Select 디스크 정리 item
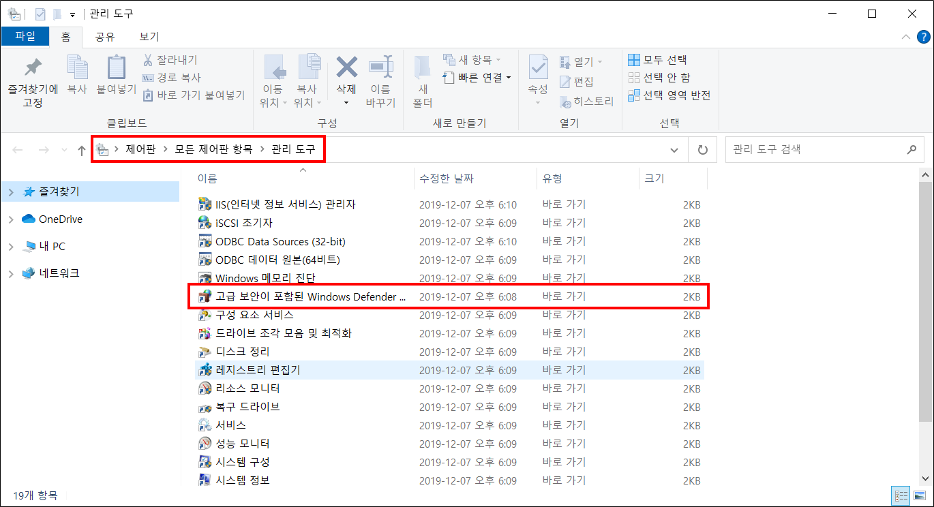This screenshot has width=934, height=507. tap(449, 352)
